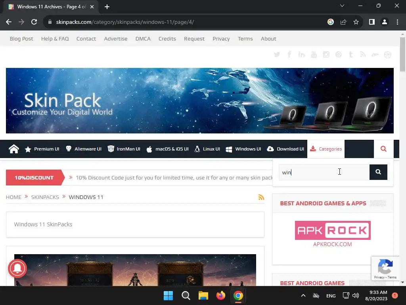Open the Windows Start button
Viewport: 406px width, 305px height.
(168, 295)
